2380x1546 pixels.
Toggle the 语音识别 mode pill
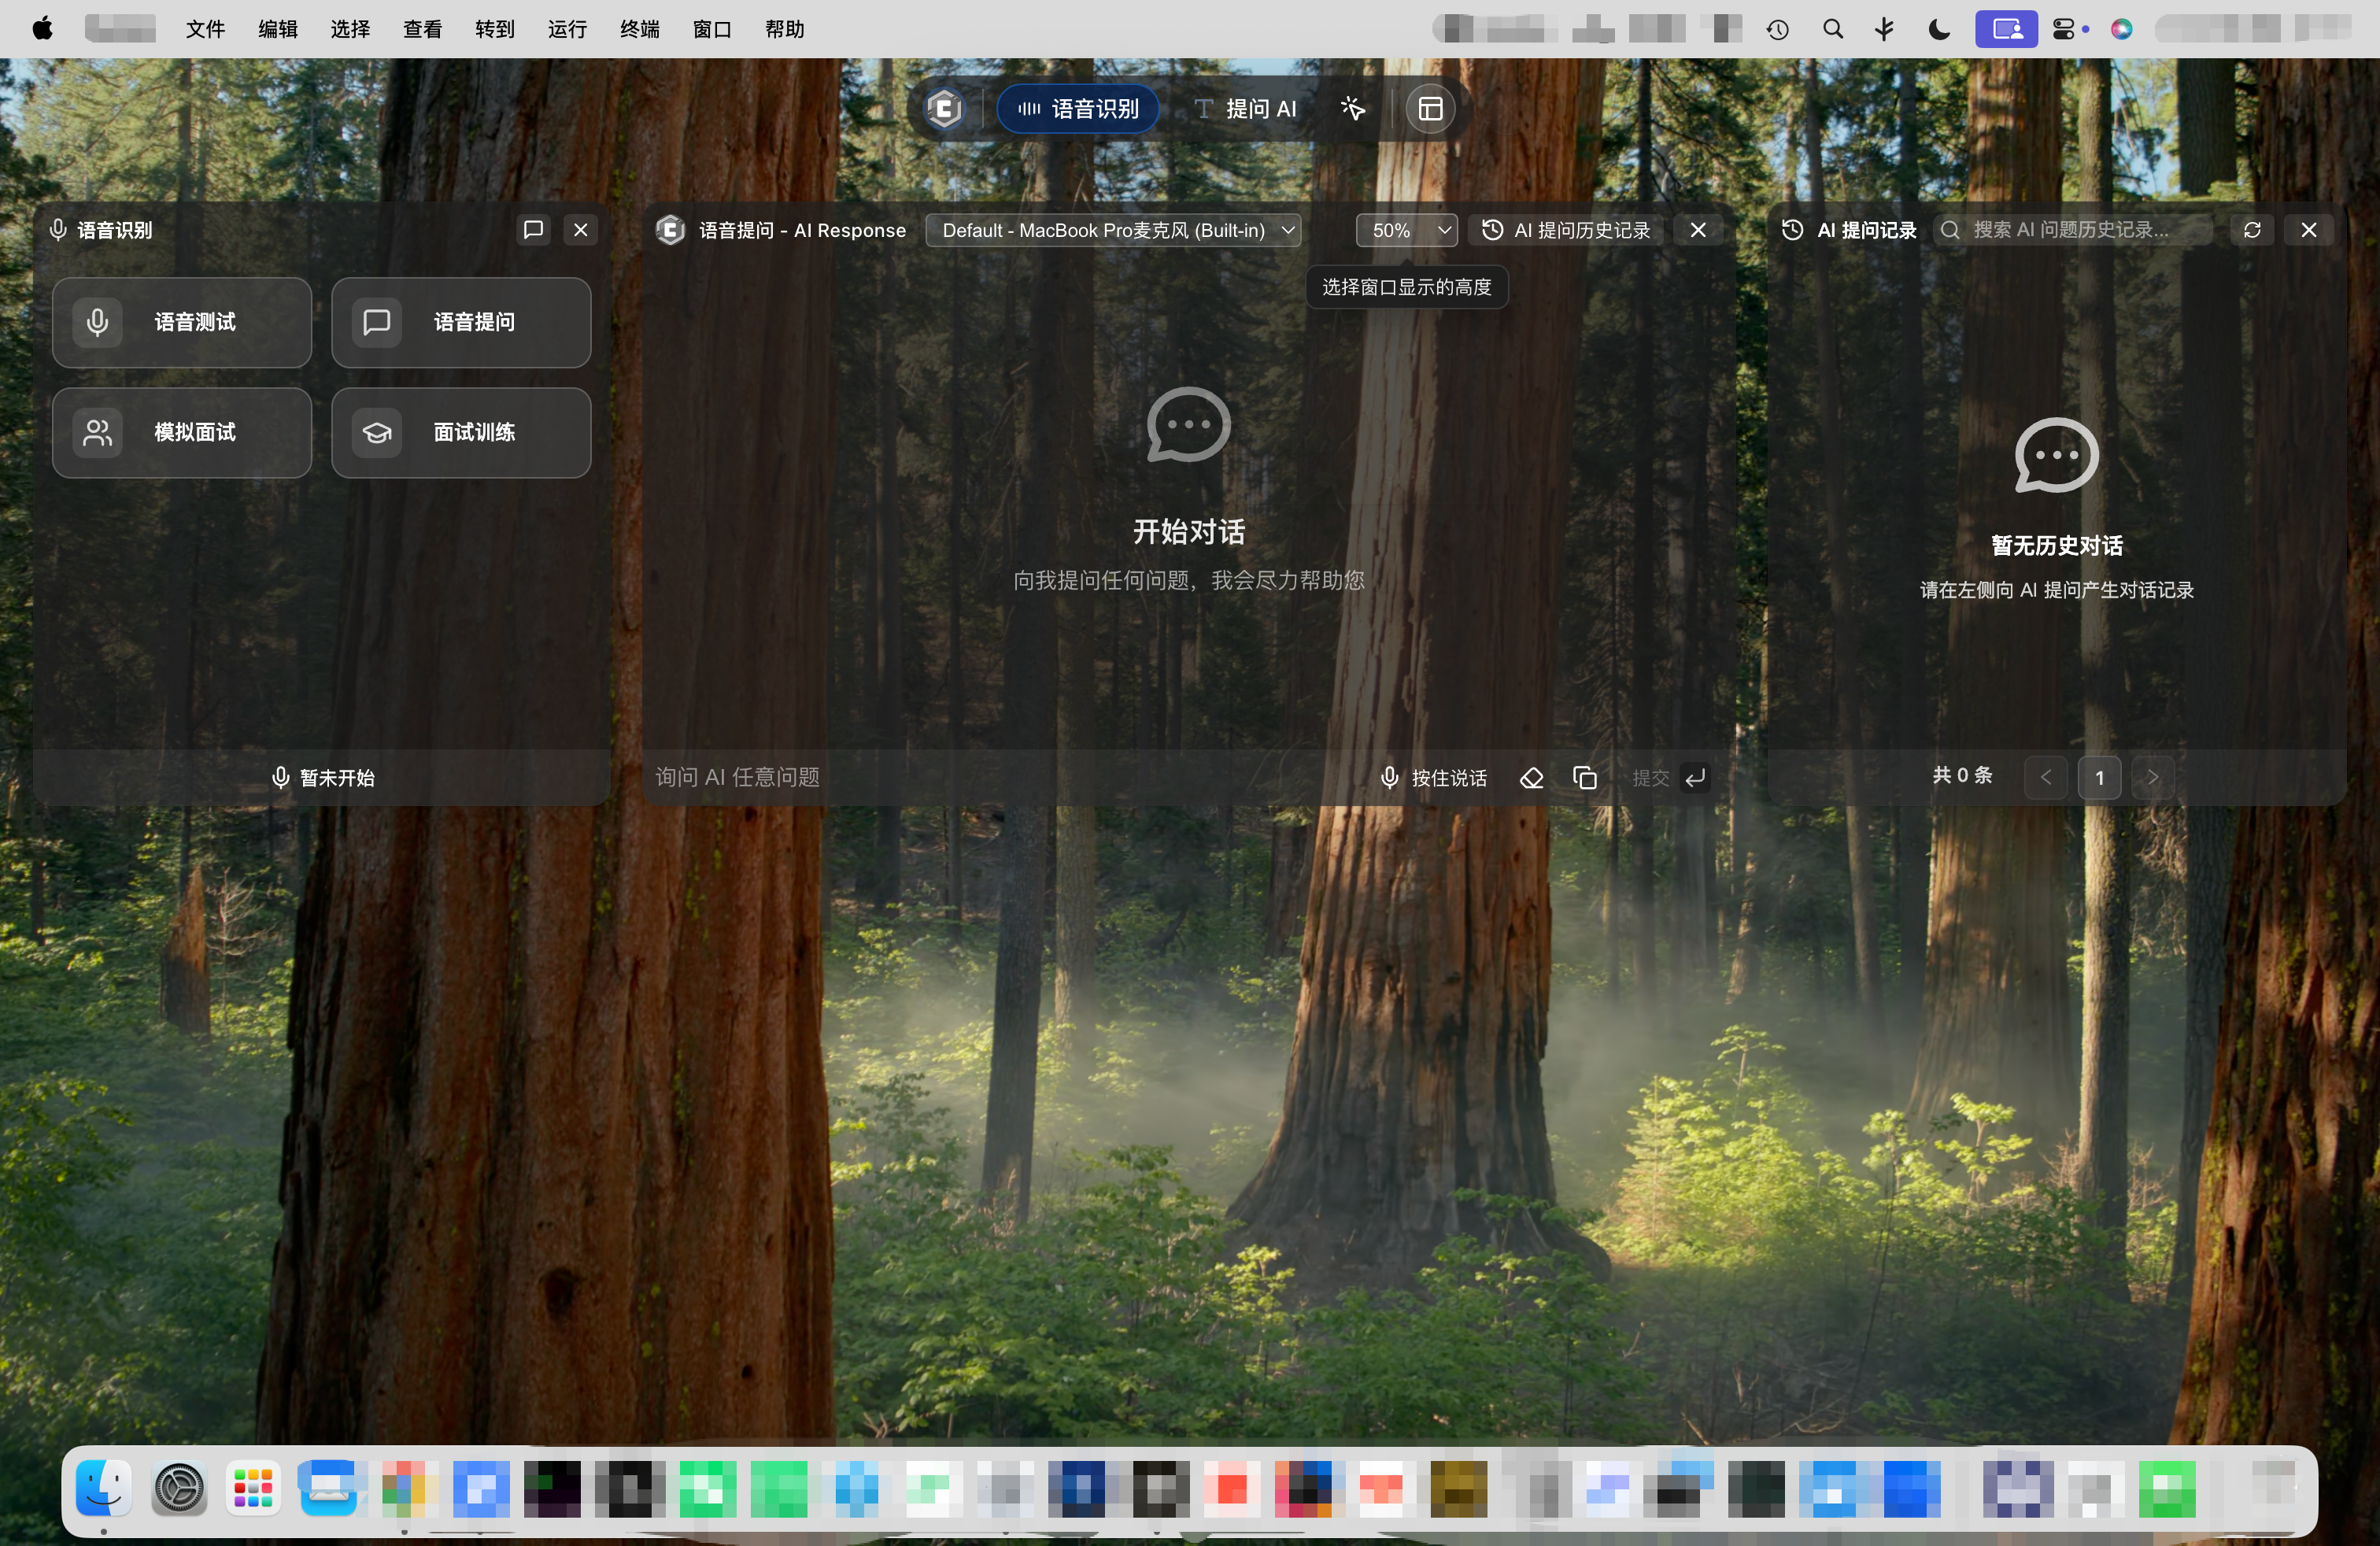1078,108
